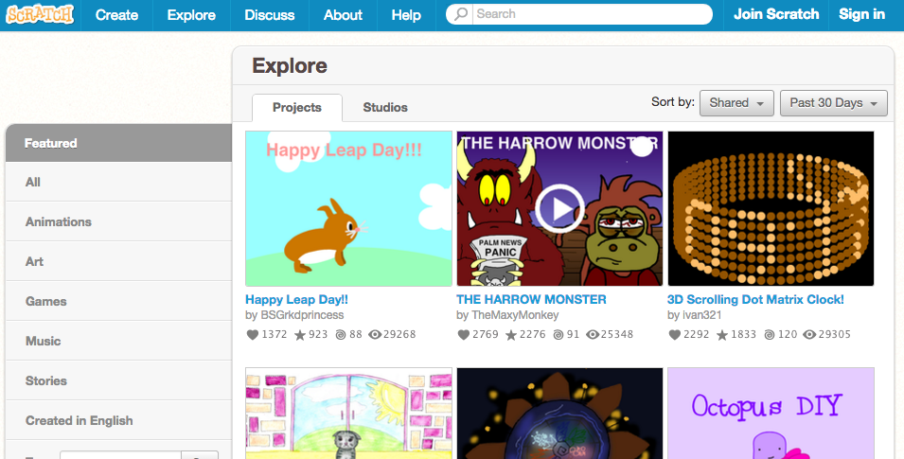Open the Shared sort dropdown
The height and width of the screenshot is (459, 904).
(736, 103)
